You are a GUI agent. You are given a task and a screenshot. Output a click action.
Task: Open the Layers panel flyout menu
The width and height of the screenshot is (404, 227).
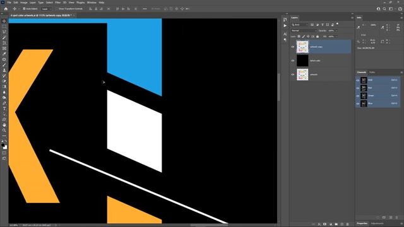352,18
